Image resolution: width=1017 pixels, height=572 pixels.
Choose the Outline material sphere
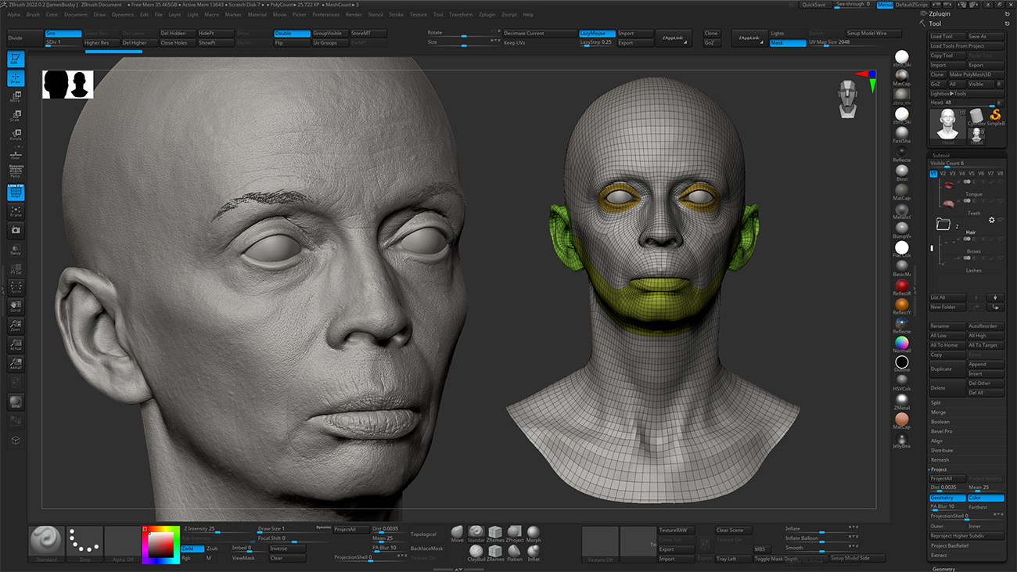point(902,362)
